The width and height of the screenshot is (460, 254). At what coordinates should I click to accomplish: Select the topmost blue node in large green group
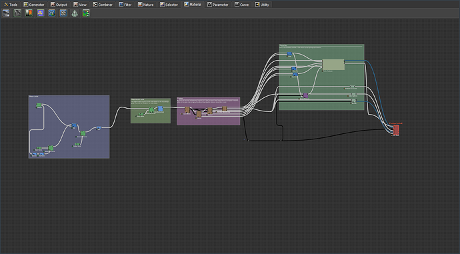[289, 54]
